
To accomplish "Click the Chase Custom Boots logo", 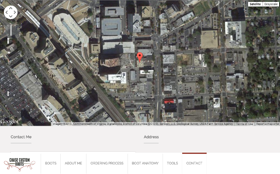I will coord(20,163).
